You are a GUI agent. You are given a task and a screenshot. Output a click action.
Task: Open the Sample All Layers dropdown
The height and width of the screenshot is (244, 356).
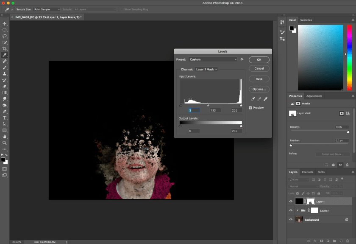95,9
